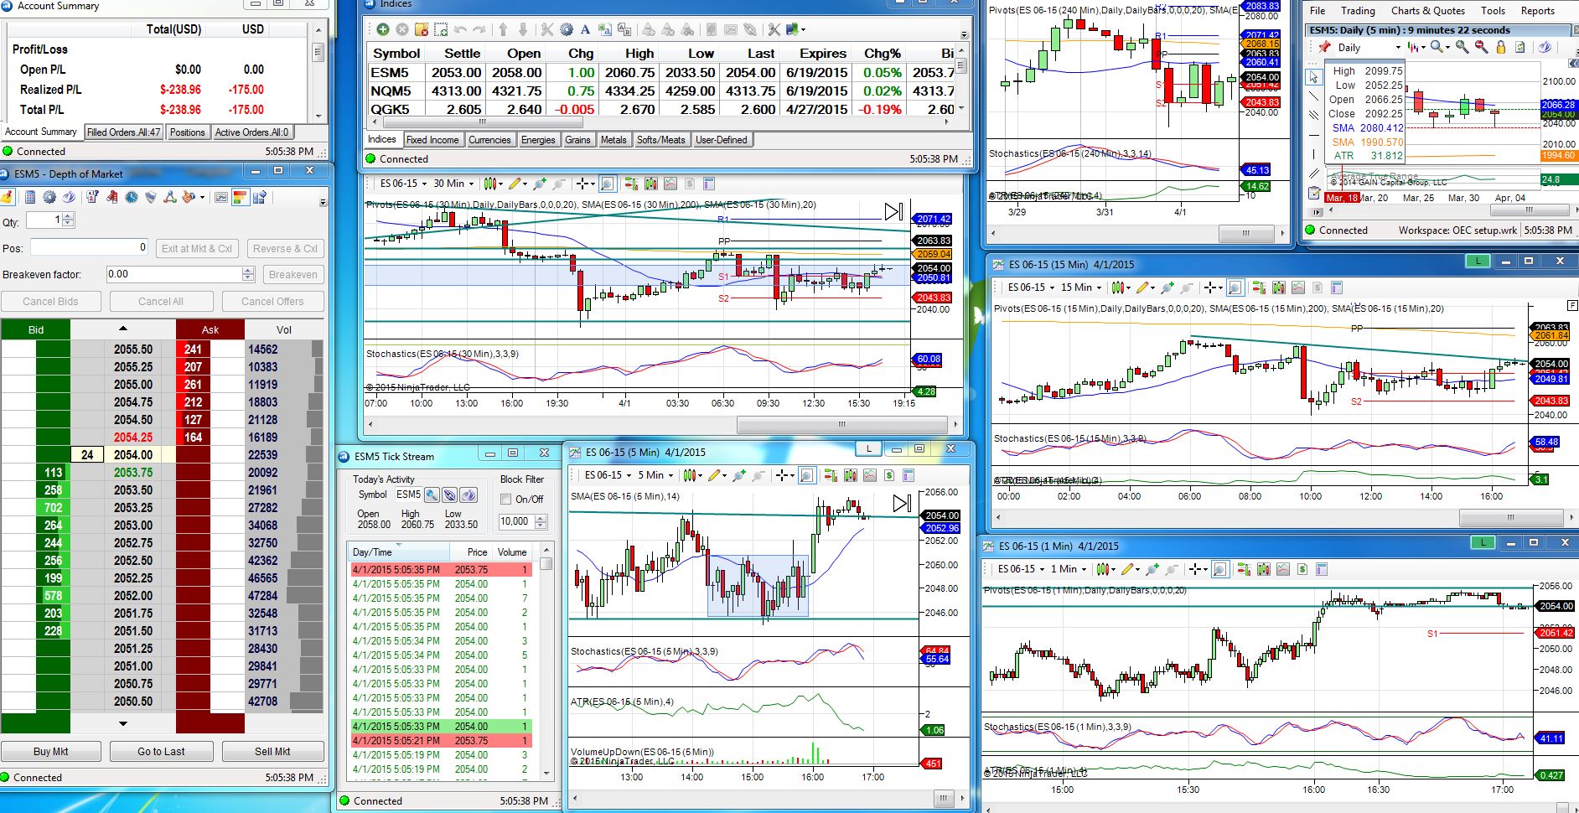
Task: Click the Buy Mkt button
Action: (51, 752)
